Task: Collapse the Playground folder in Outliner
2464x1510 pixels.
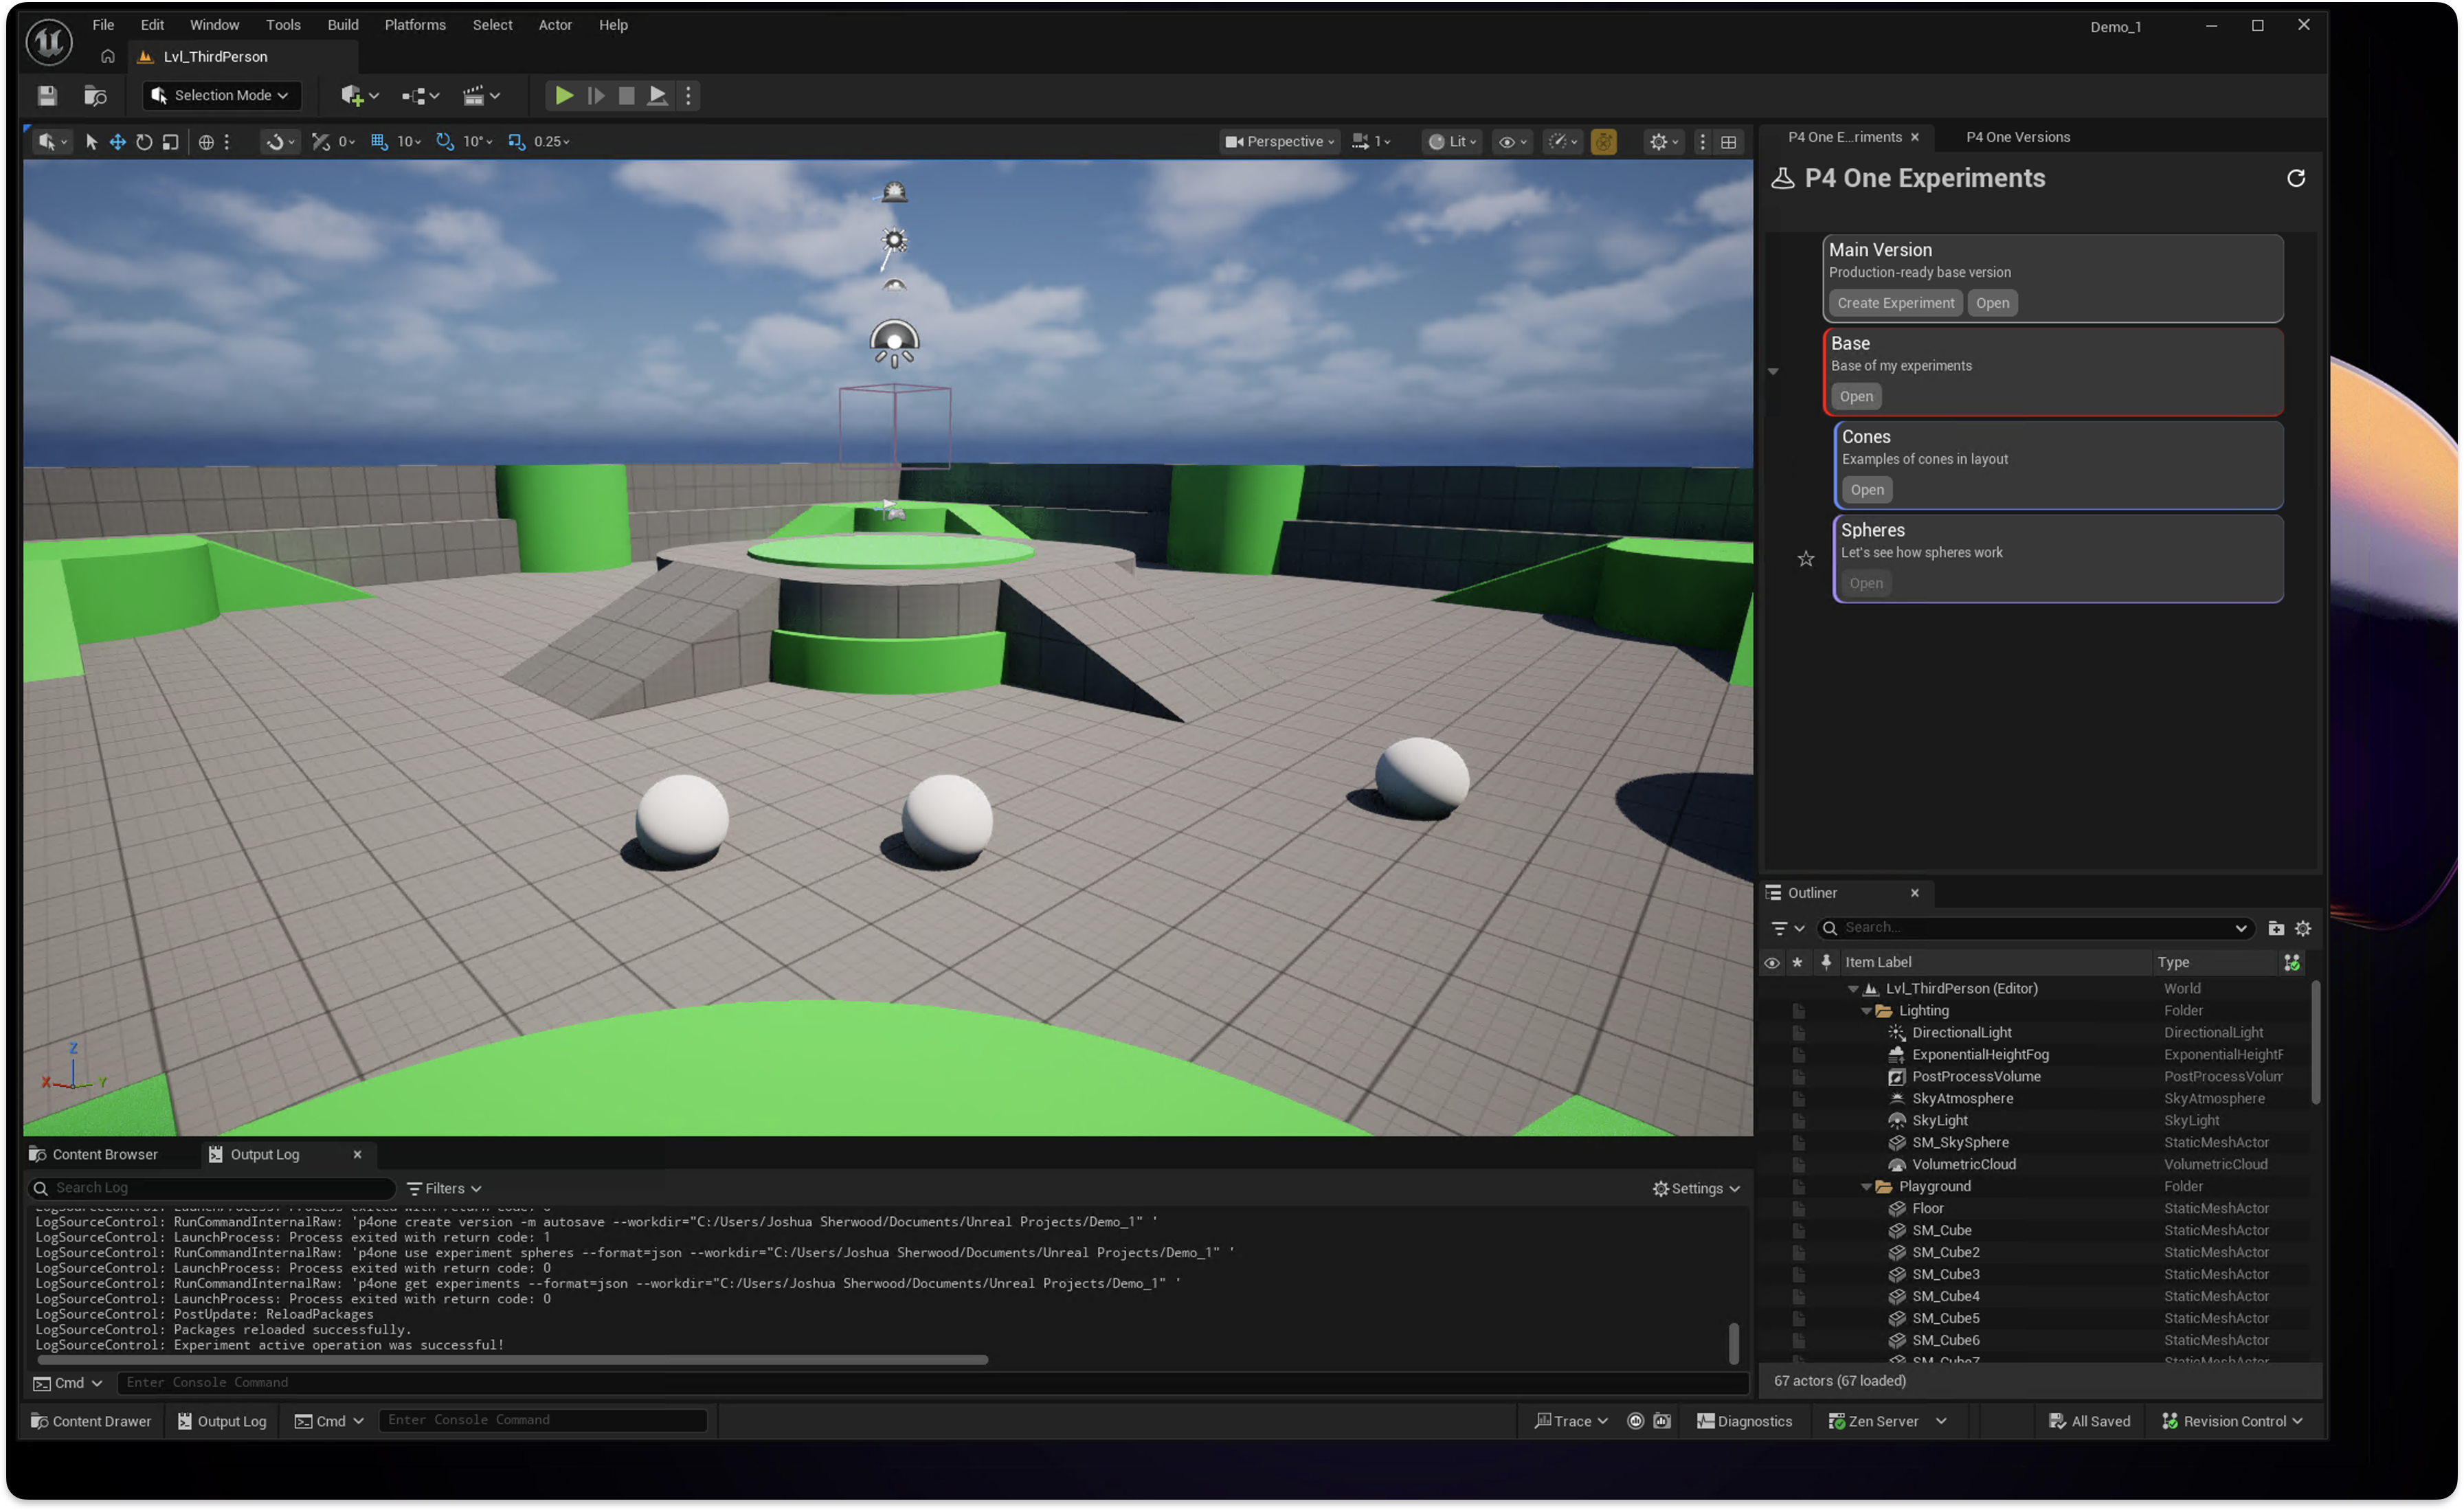Action: 1866,1187
